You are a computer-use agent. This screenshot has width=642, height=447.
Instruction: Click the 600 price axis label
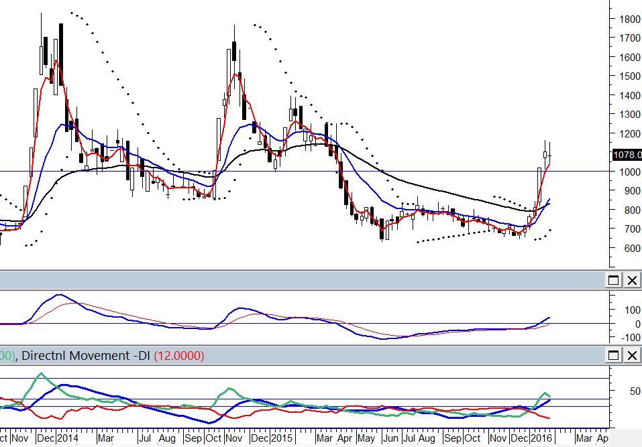633,248
